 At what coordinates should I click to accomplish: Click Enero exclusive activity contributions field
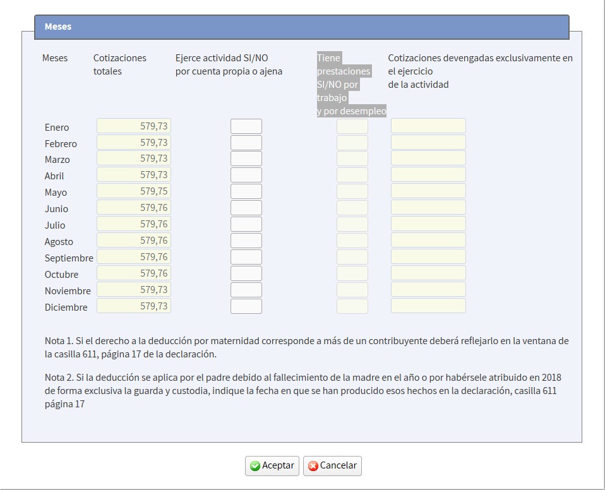tap(428, 126)
